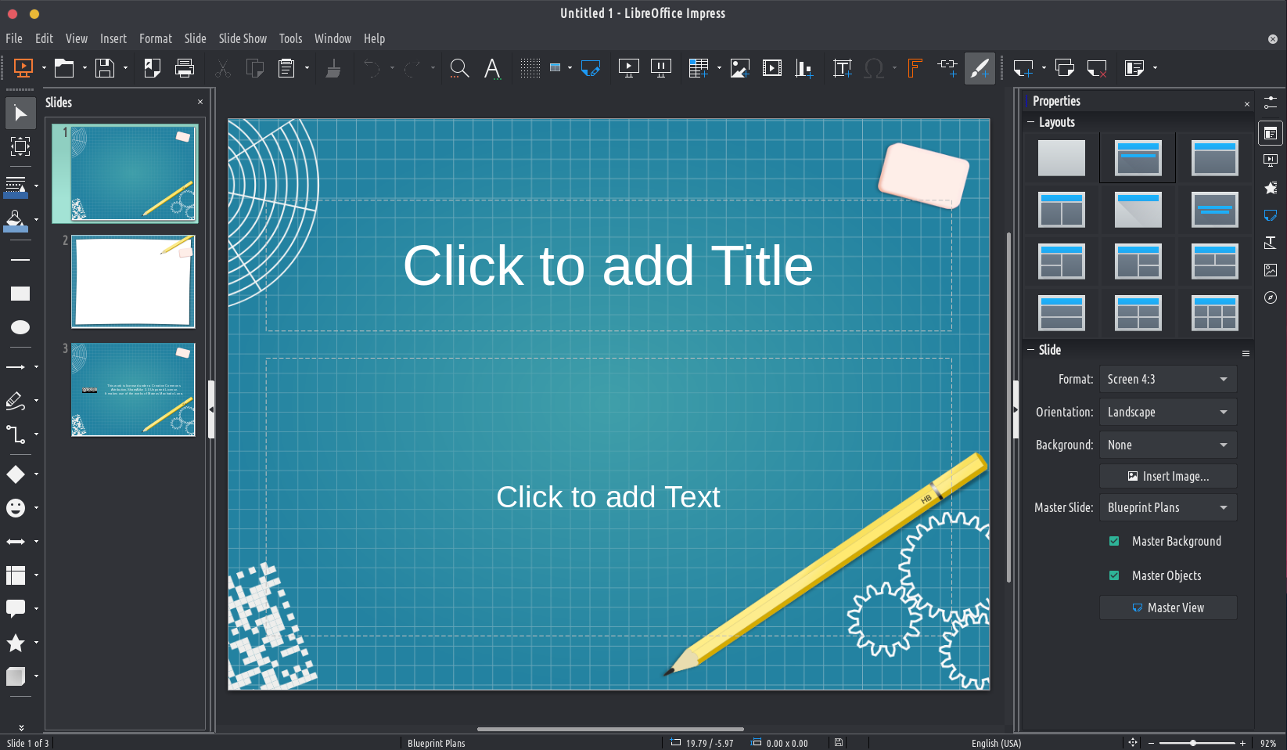Screen dimensions: 1287x750
Task: Start presentation from first slide icon
Action: pos(628,69)
